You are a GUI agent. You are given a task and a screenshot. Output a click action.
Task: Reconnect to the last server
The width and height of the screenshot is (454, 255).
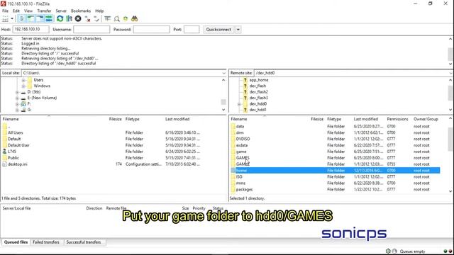click(96, 19)
